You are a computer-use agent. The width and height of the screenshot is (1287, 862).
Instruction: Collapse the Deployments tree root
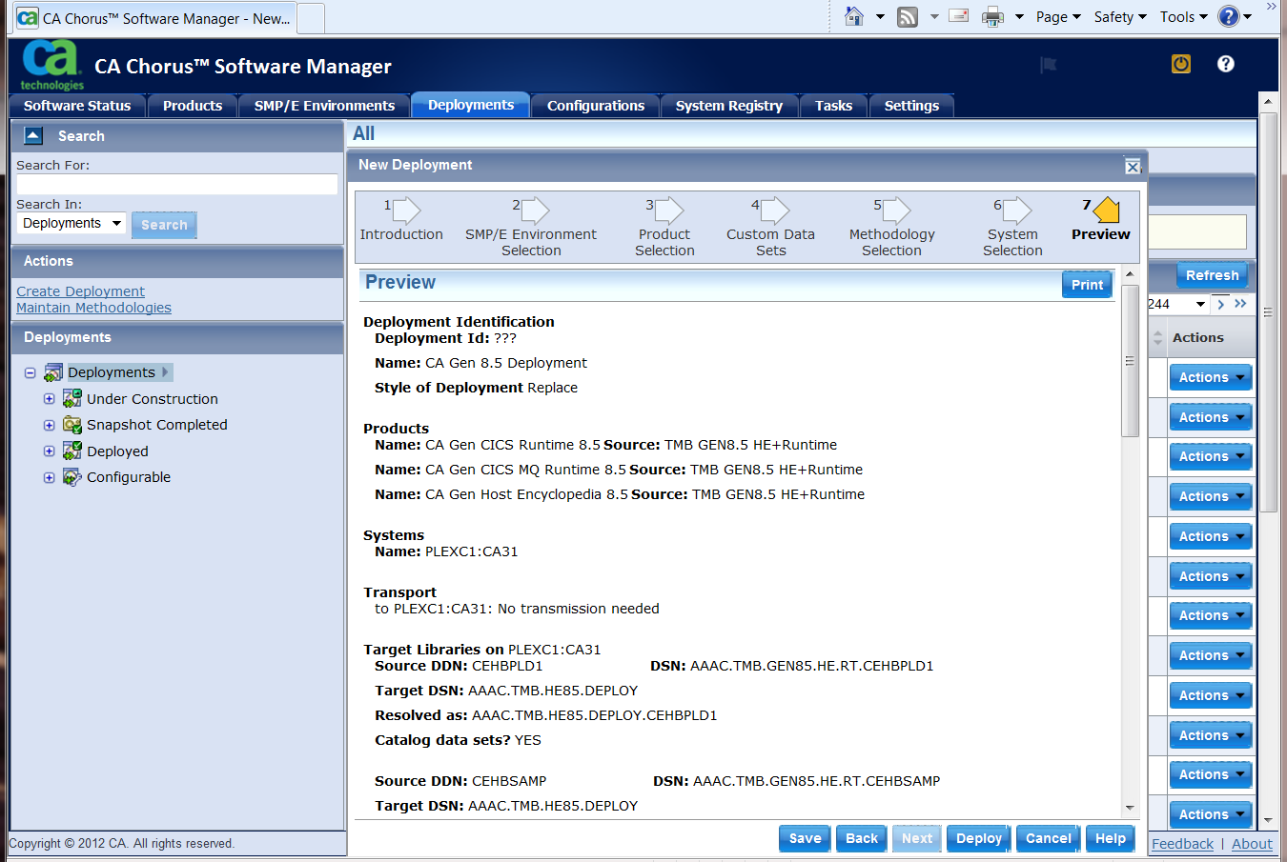31,372
